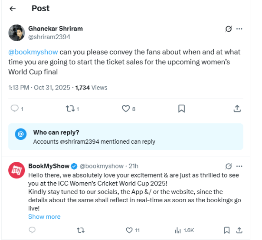Share Ghanekar Shriram's post
The image size is (262, 240).
coord(237,108)
